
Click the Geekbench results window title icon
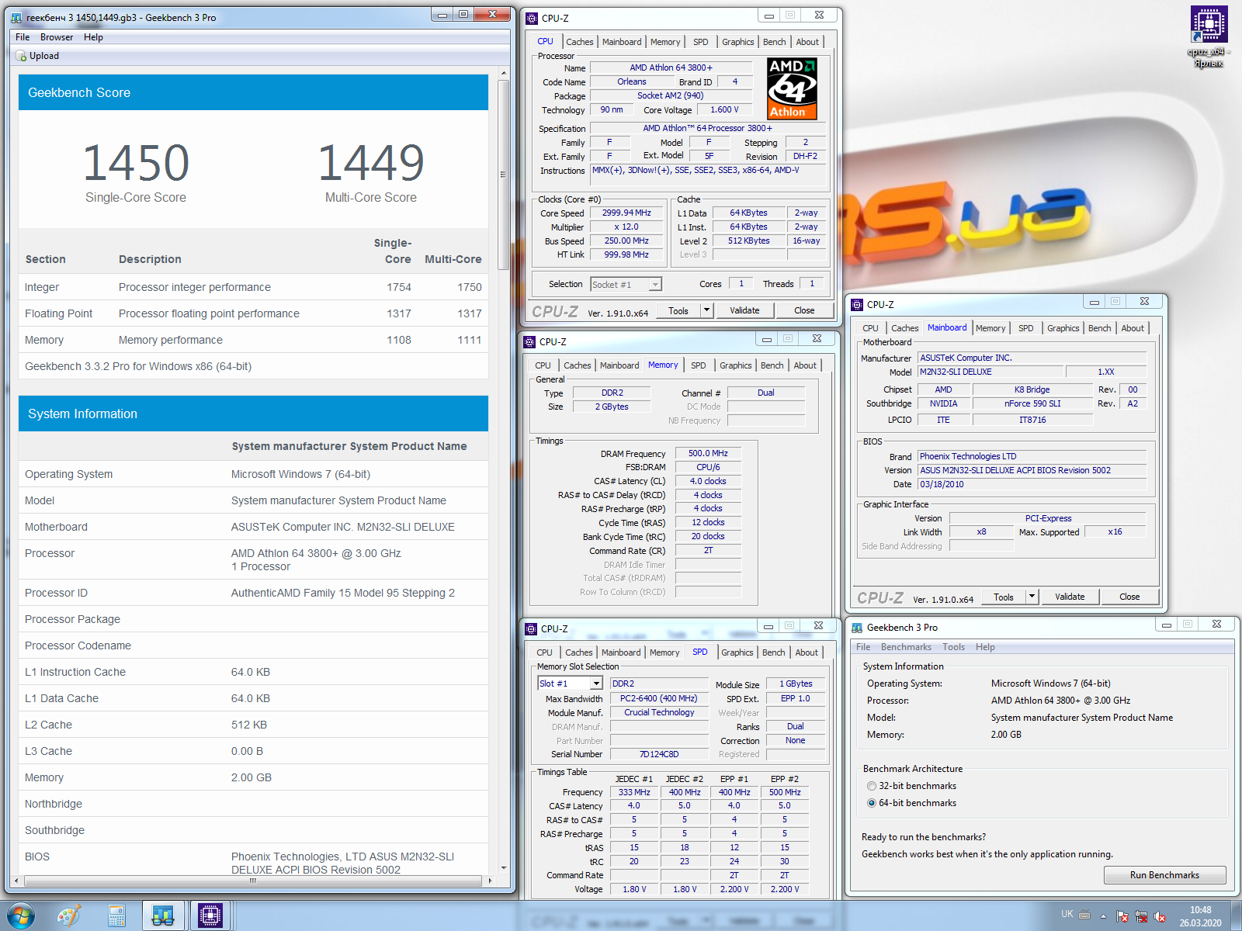click(x=16, y=17)
